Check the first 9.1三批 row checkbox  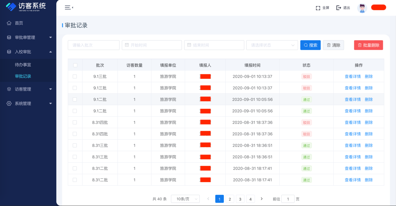click(75, 76)
